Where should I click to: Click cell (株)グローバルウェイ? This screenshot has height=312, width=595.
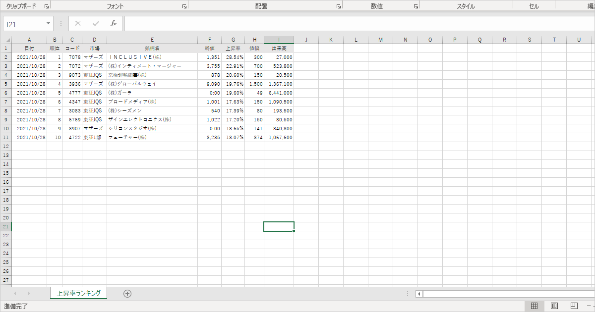click(x=152, y=84)
